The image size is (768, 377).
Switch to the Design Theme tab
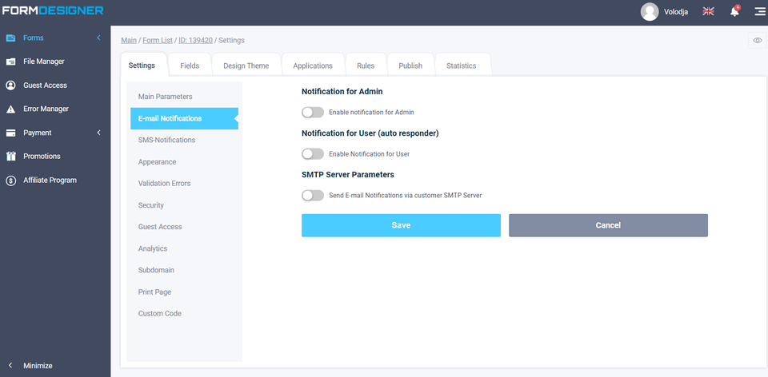coord(246,65)
